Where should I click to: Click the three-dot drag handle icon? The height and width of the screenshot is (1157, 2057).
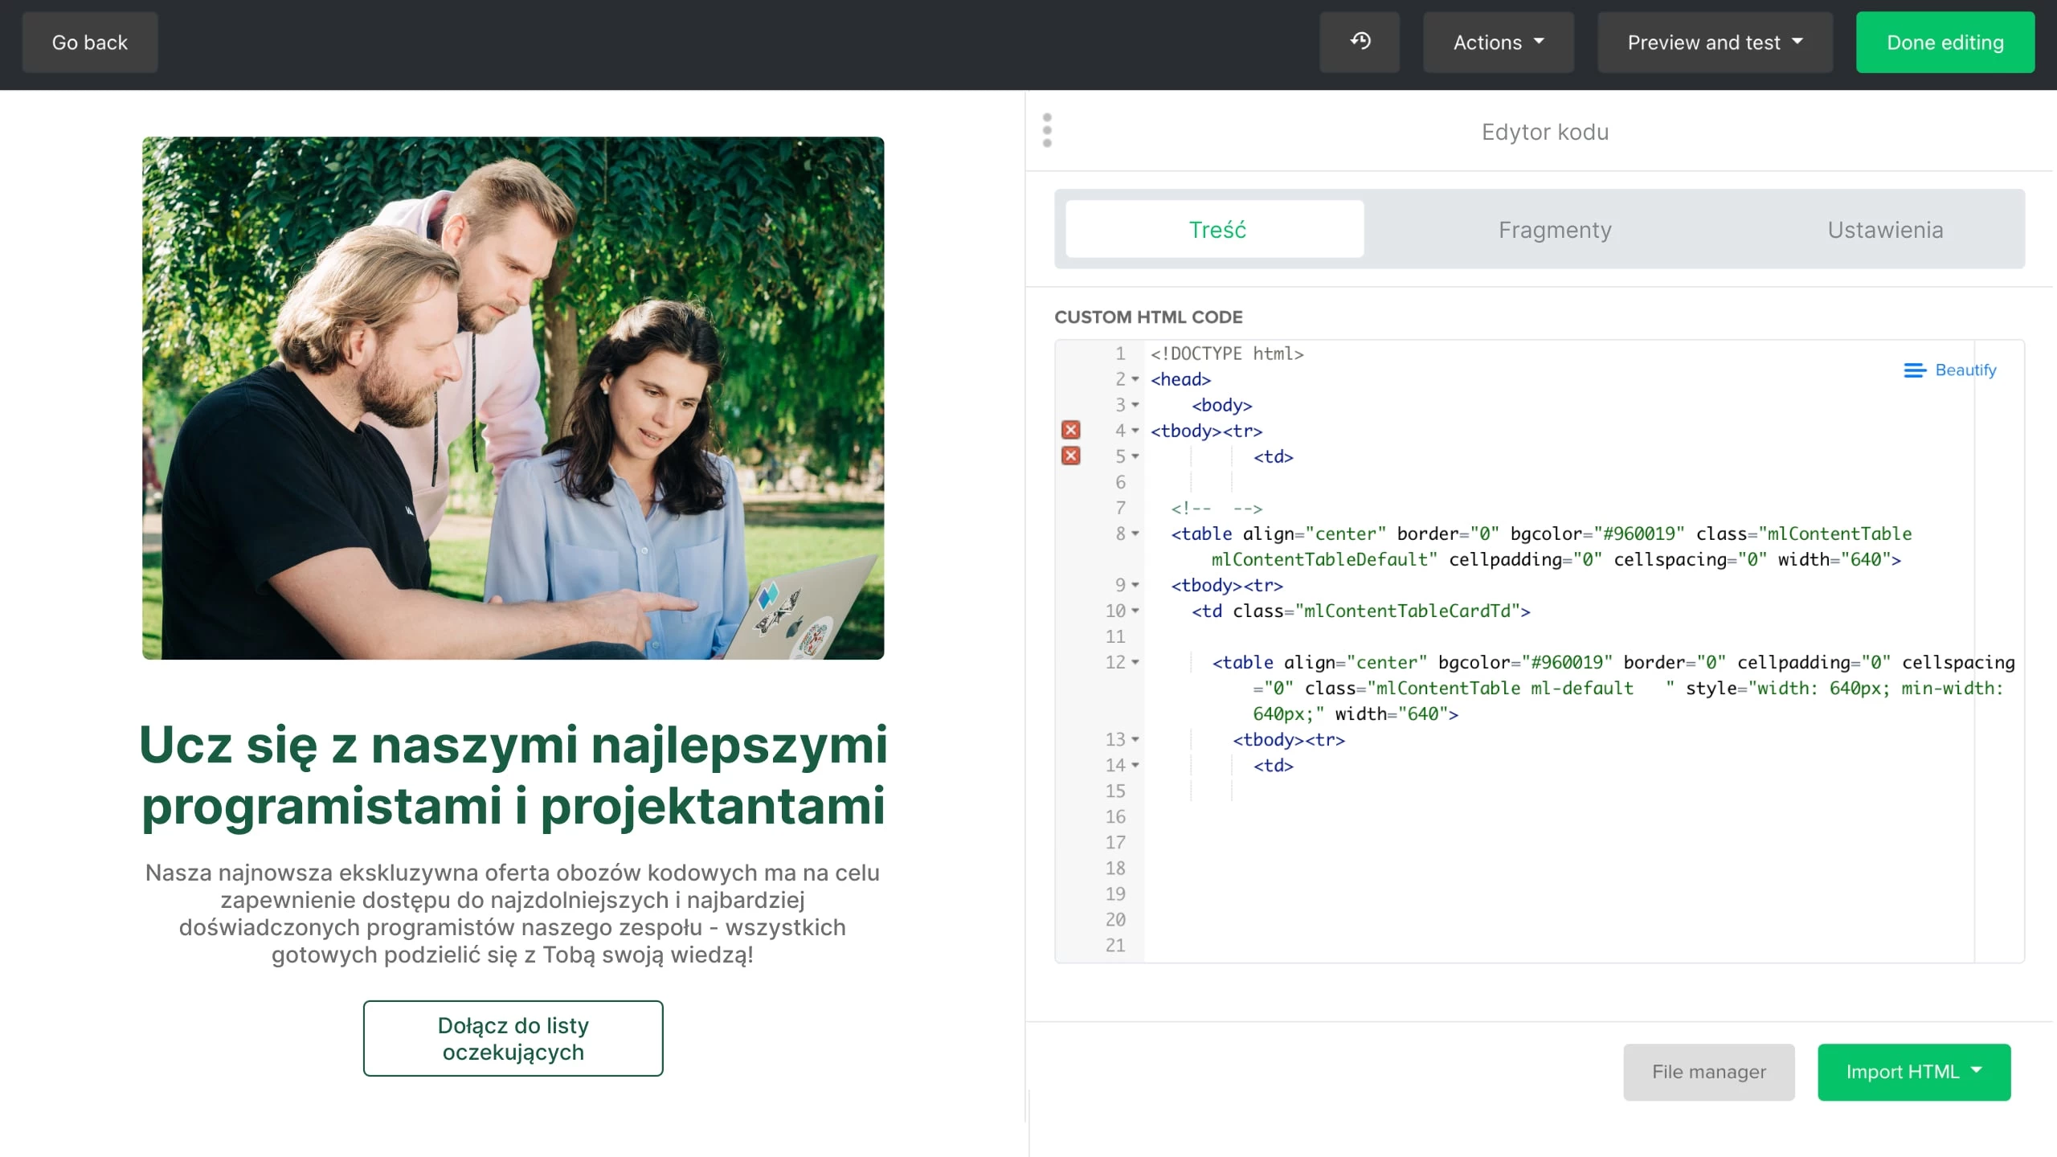(1047, 130)
